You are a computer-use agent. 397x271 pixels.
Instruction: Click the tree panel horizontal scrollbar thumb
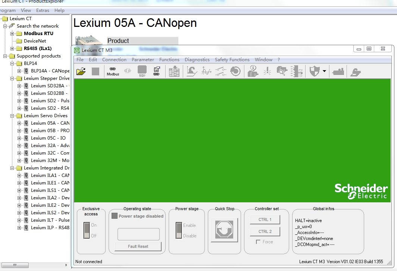pos(15,265)
